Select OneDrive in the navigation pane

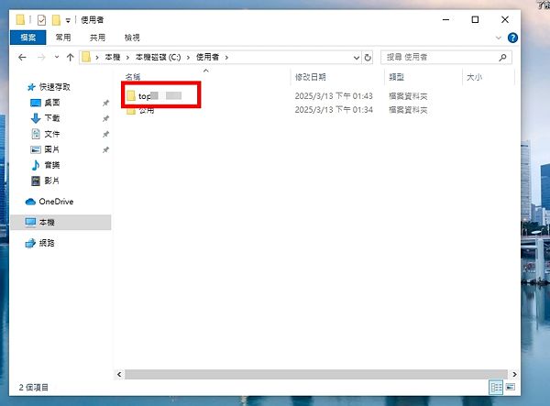click(x=56, y=202)
